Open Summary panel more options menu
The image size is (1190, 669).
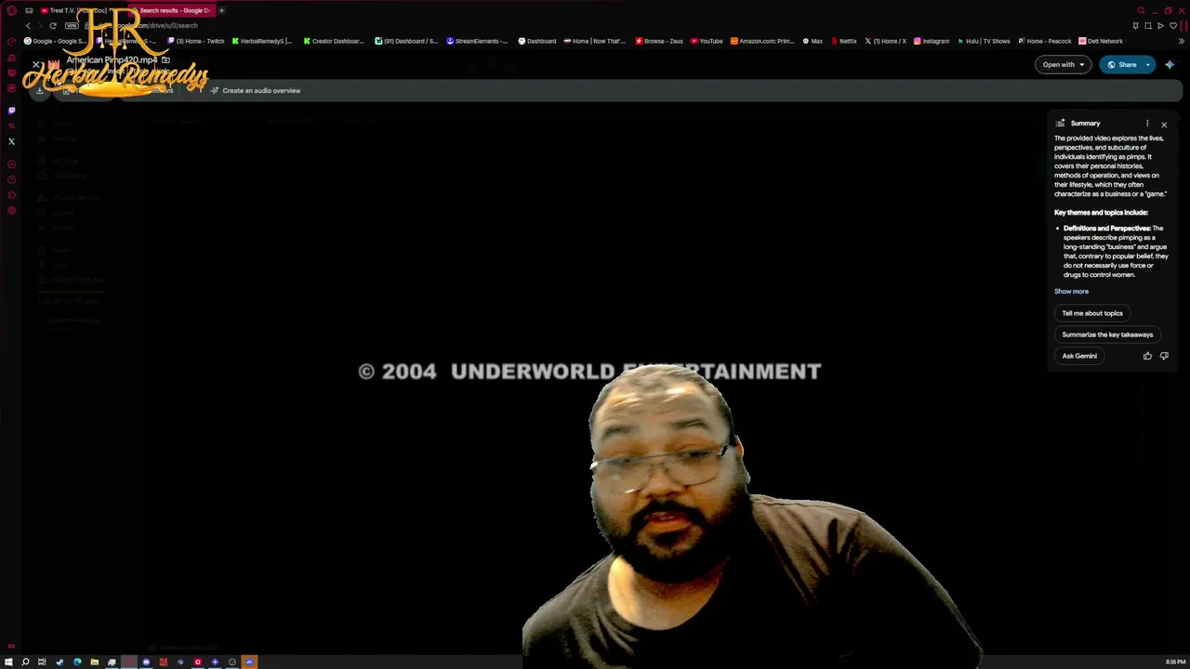[x=1147, y=124]
